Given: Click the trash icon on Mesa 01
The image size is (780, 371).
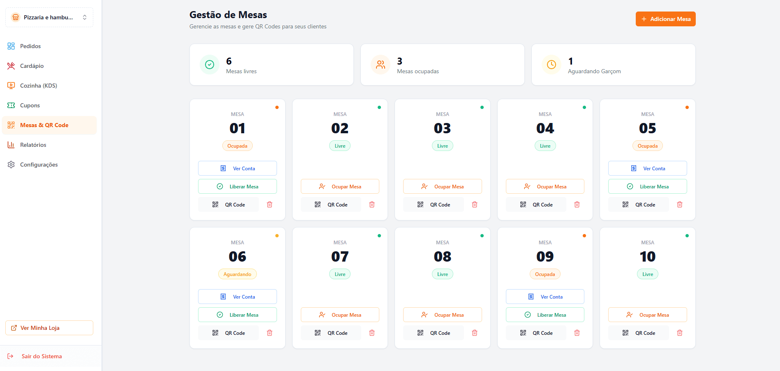Looking at the screenshot, I should [x=270, y=204].
